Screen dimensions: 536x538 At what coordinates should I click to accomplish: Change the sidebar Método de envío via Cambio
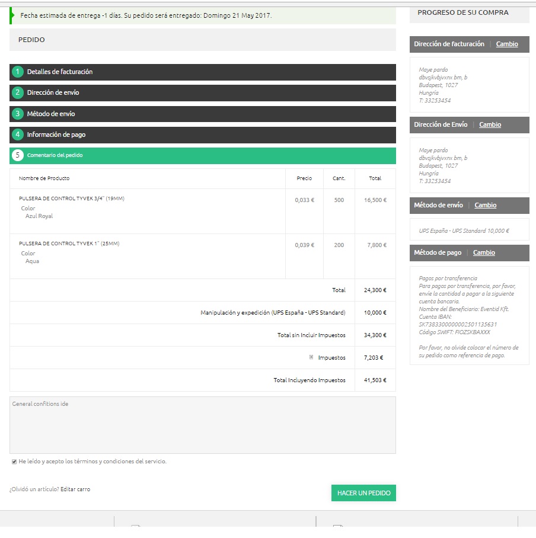486,205
